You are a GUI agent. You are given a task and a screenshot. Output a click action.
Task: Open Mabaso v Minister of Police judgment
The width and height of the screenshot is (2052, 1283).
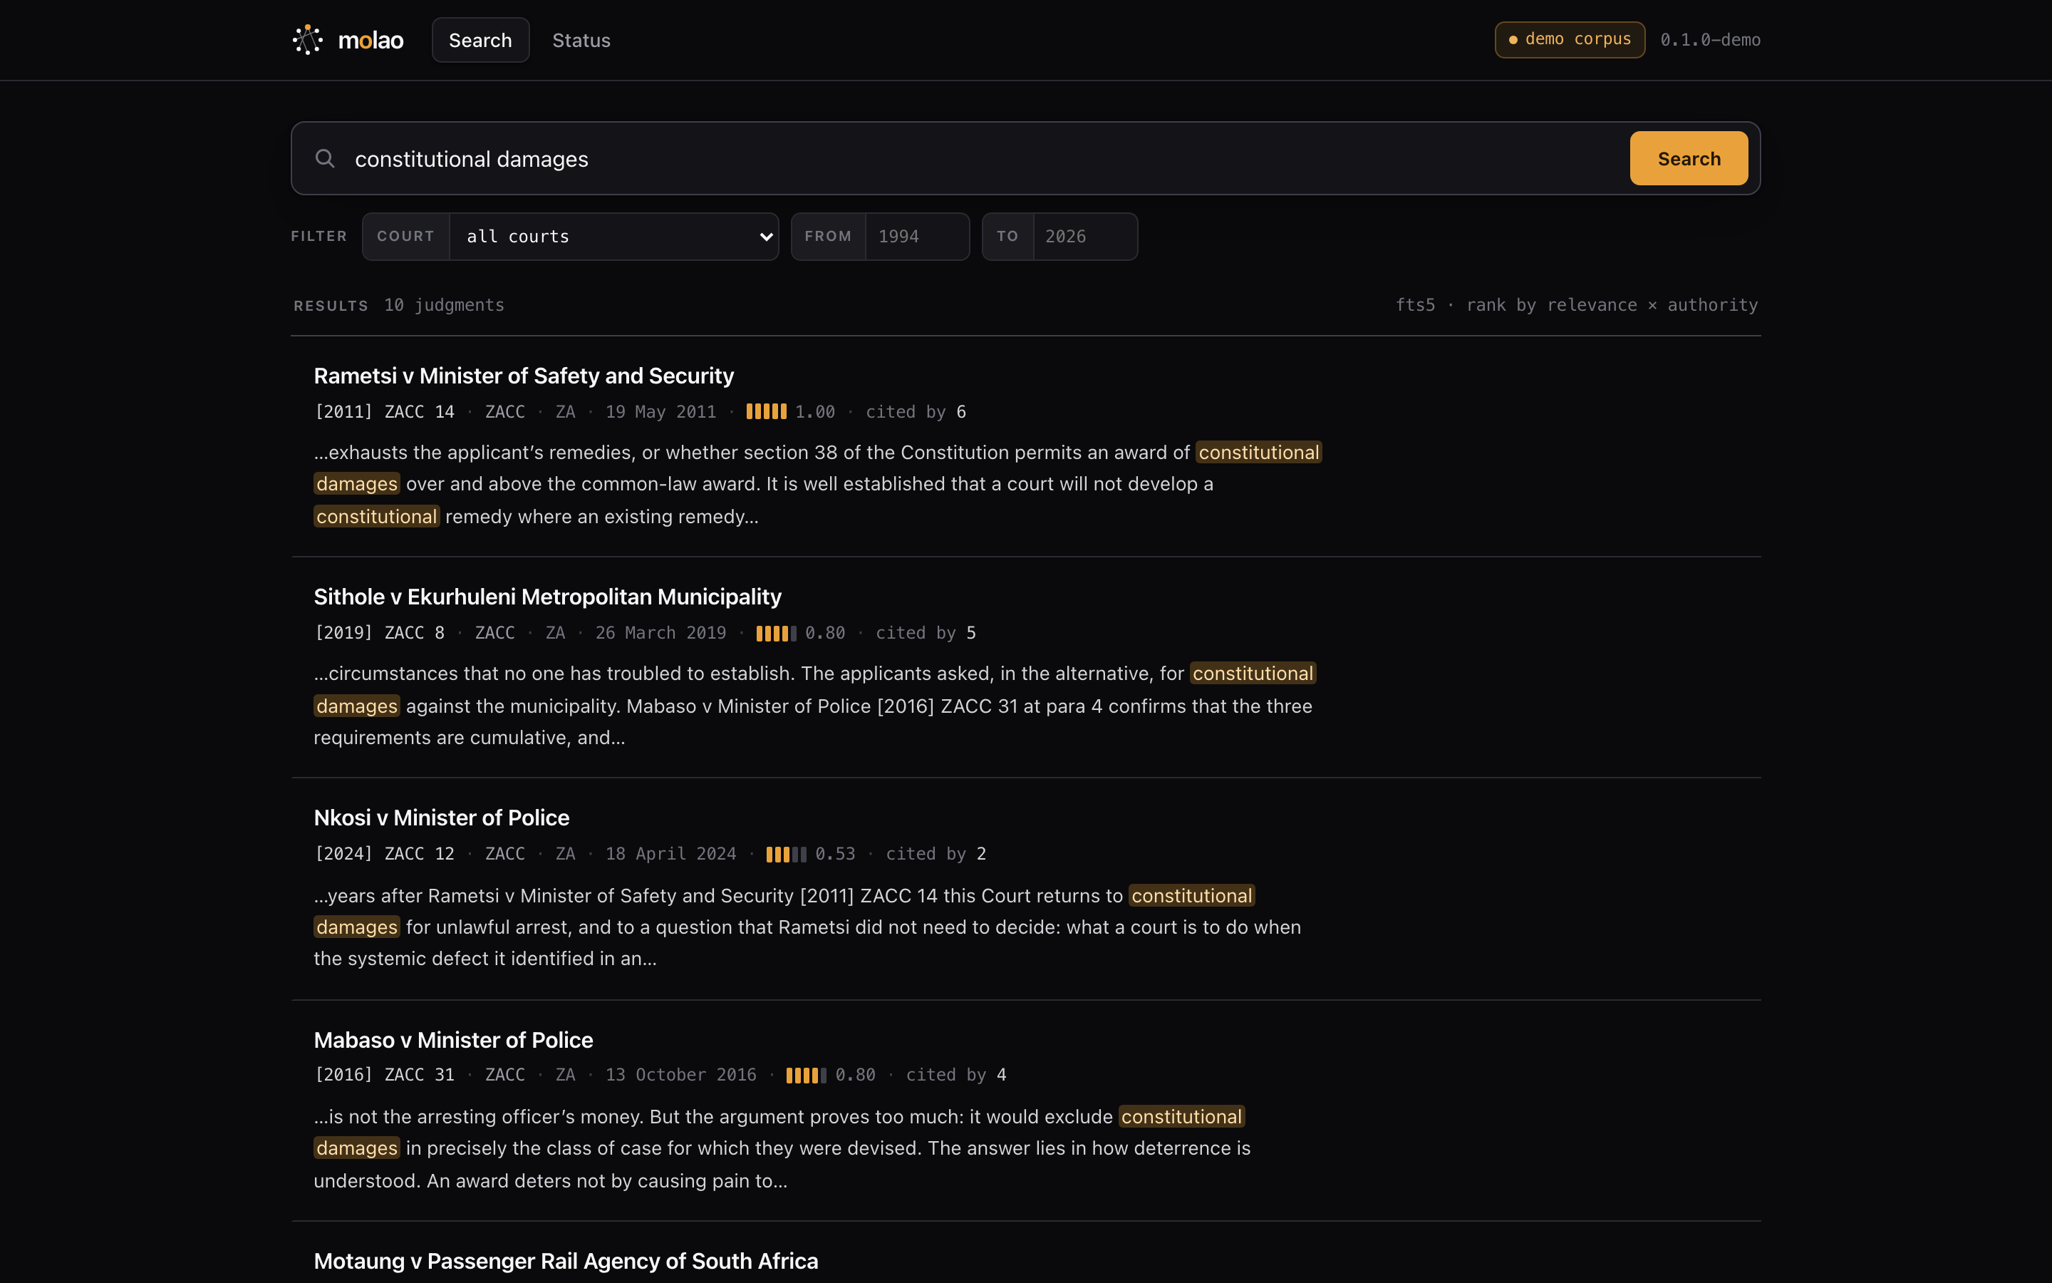454,1041
